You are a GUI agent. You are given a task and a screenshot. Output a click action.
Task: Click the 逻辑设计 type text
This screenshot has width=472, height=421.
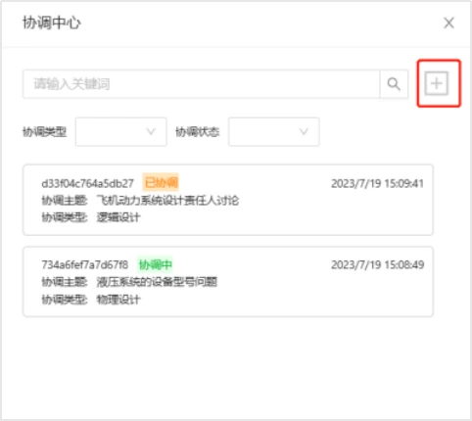pos(118,217)
